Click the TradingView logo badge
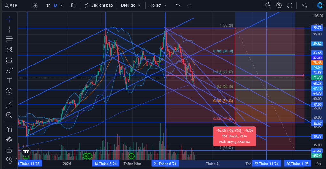Image resolution: width=326 pixels, height=169 pixels. 26,151
